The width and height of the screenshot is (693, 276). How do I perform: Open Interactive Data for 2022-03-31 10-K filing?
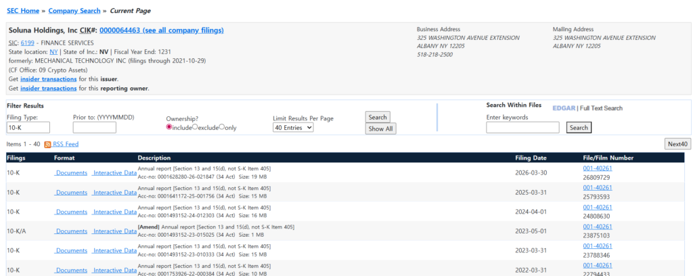tap(114, 271)
